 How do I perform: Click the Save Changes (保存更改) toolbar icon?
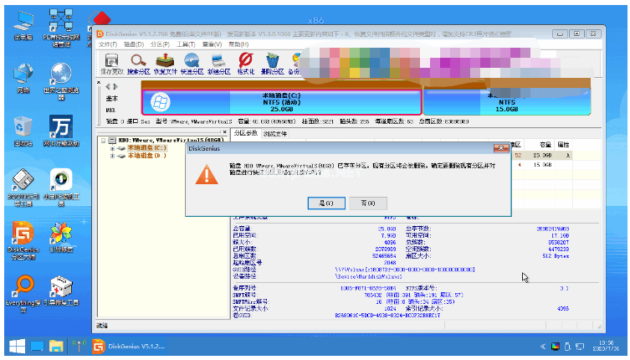pos(110,63)
